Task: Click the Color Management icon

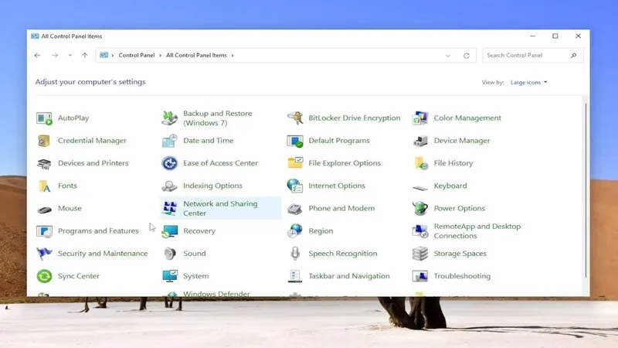Action: click(420, 118)
